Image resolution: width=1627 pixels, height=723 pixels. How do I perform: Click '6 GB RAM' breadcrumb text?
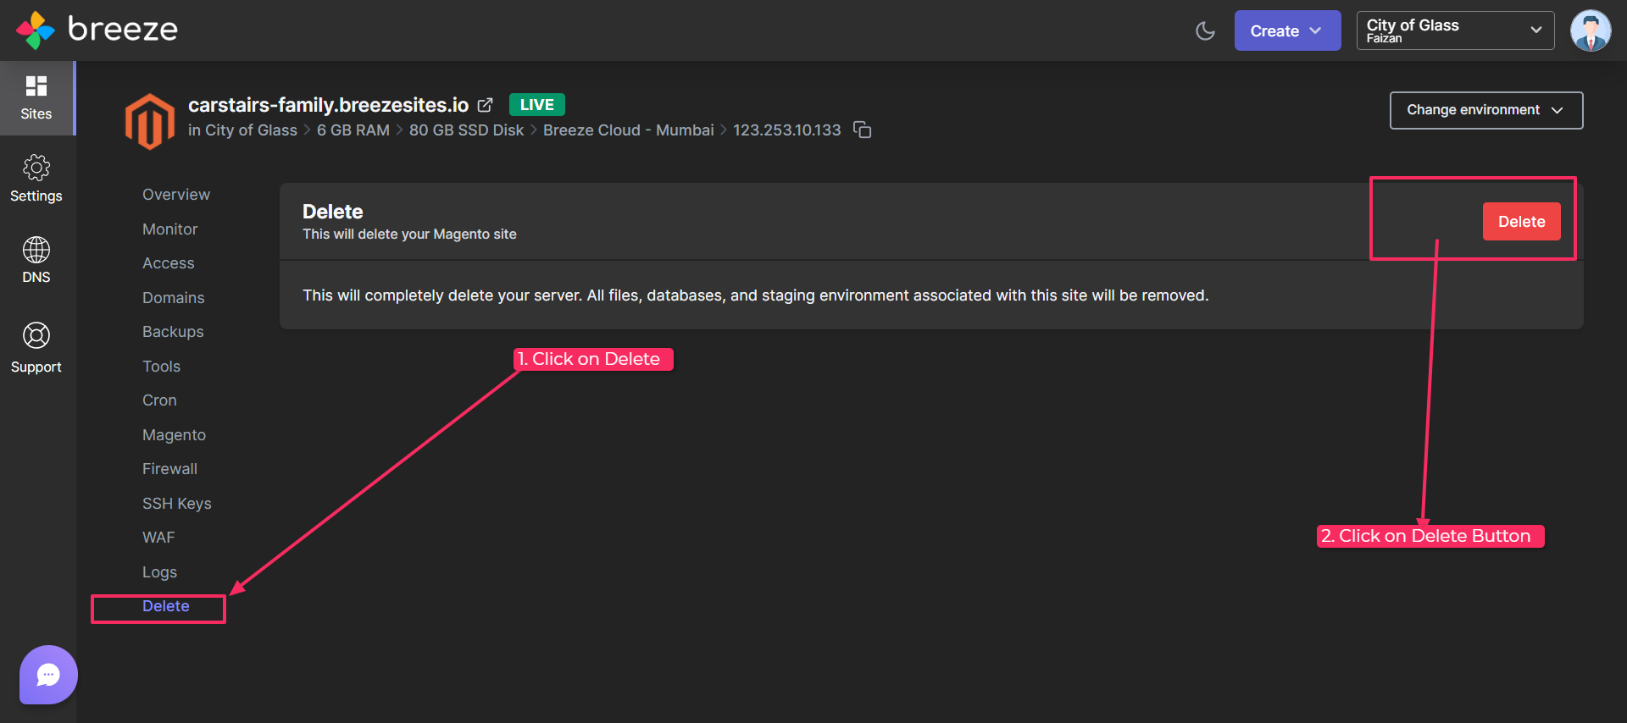353,130
